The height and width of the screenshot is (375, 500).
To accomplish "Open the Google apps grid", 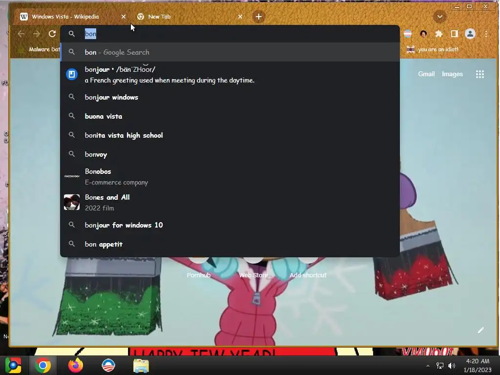I will coord(480,74).
